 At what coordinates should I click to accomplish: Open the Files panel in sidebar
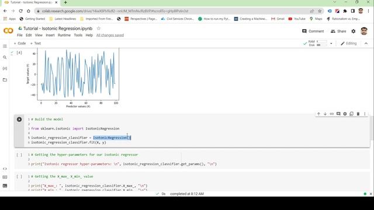[x=5, y=80]
